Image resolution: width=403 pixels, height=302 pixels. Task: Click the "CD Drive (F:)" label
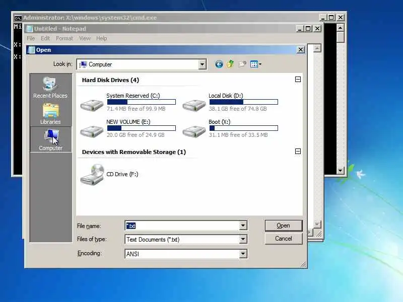coord(122,174)
